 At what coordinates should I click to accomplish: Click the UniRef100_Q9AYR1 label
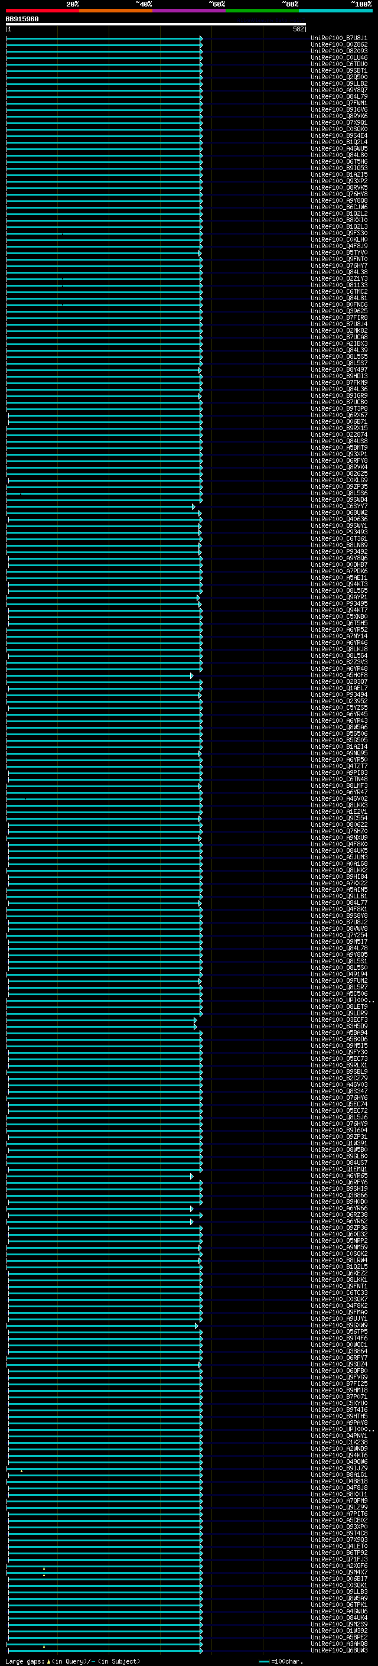[339, 597]
